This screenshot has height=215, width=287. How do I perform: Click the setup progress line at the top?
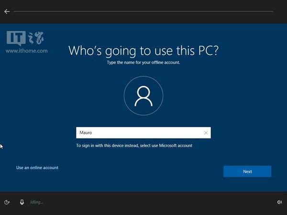(x=143, y=11)
